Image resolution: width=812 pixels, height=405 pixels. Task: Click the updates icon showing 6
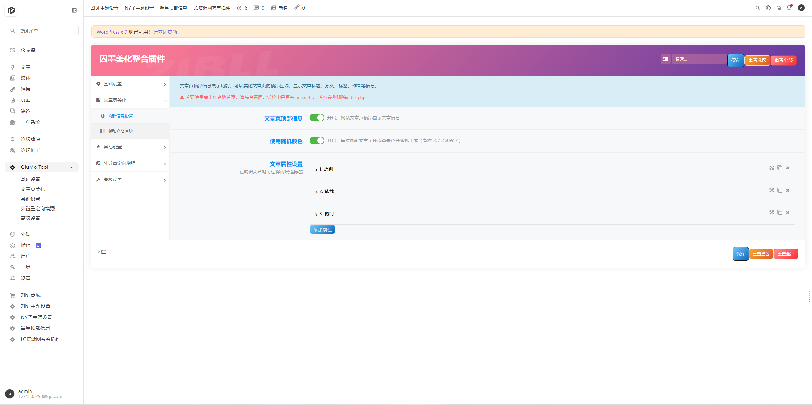[242, 8]
